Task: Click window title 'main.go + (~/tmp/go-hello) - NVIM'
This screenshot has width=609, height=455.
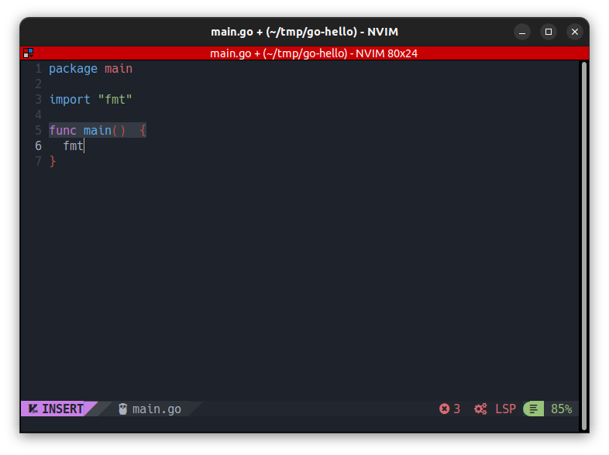Action: 304,32
